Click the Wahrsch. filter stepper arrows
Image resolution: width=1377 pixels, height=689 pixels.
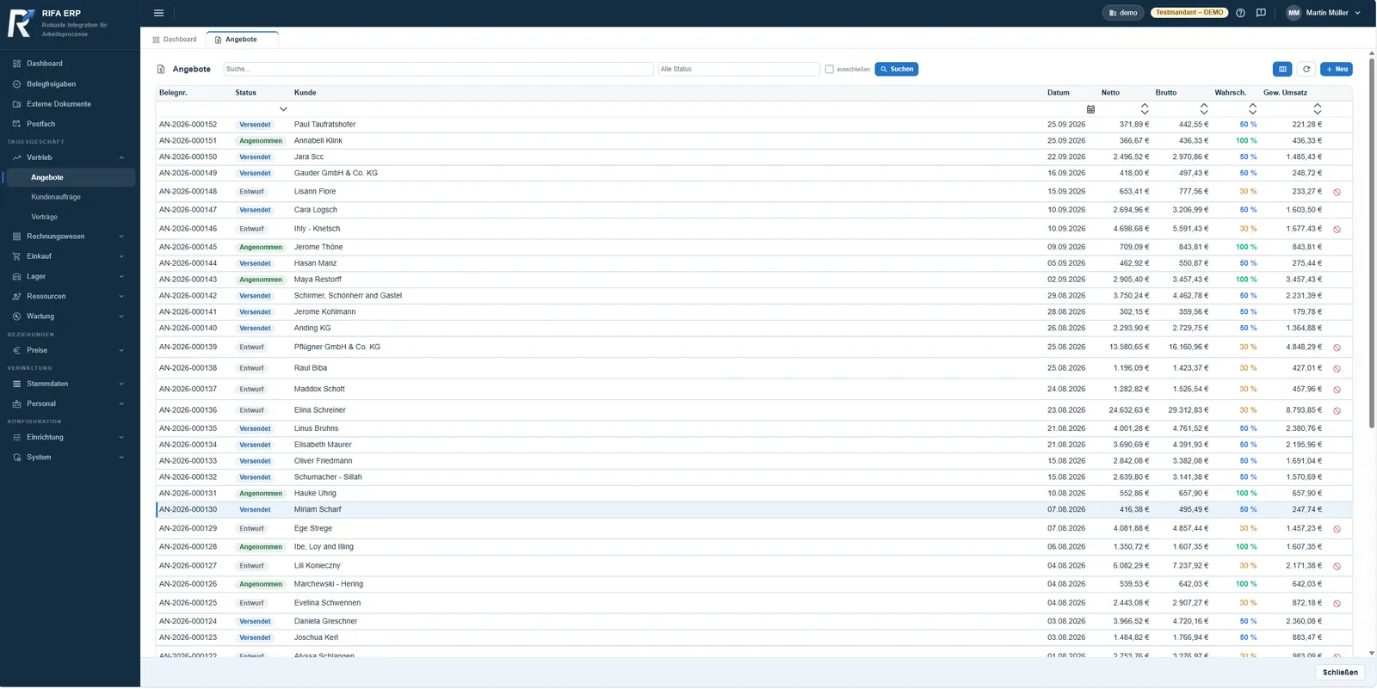point(1252,109)
